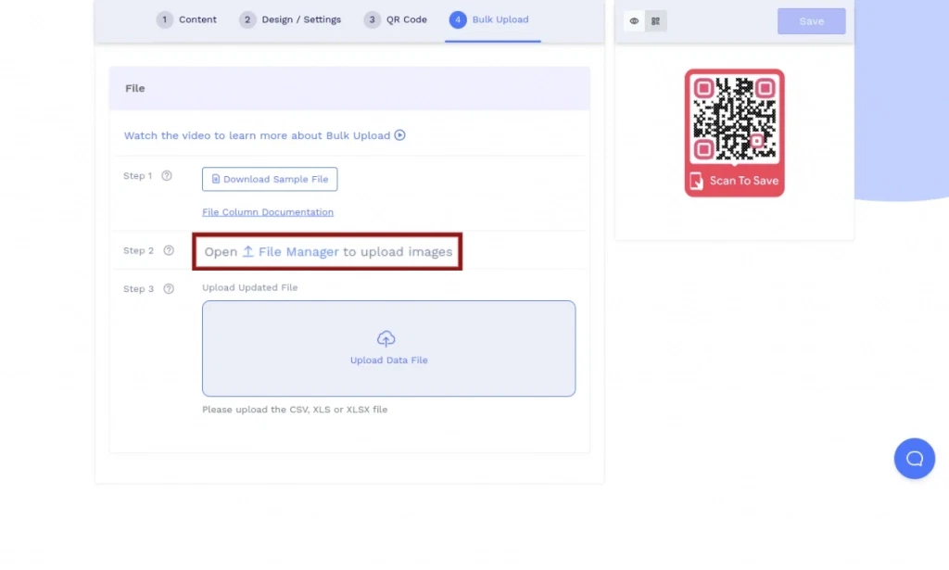Viewport: 949px width, 570px height.
Task: Open the chat support bubble
Action: pos(914,459)
